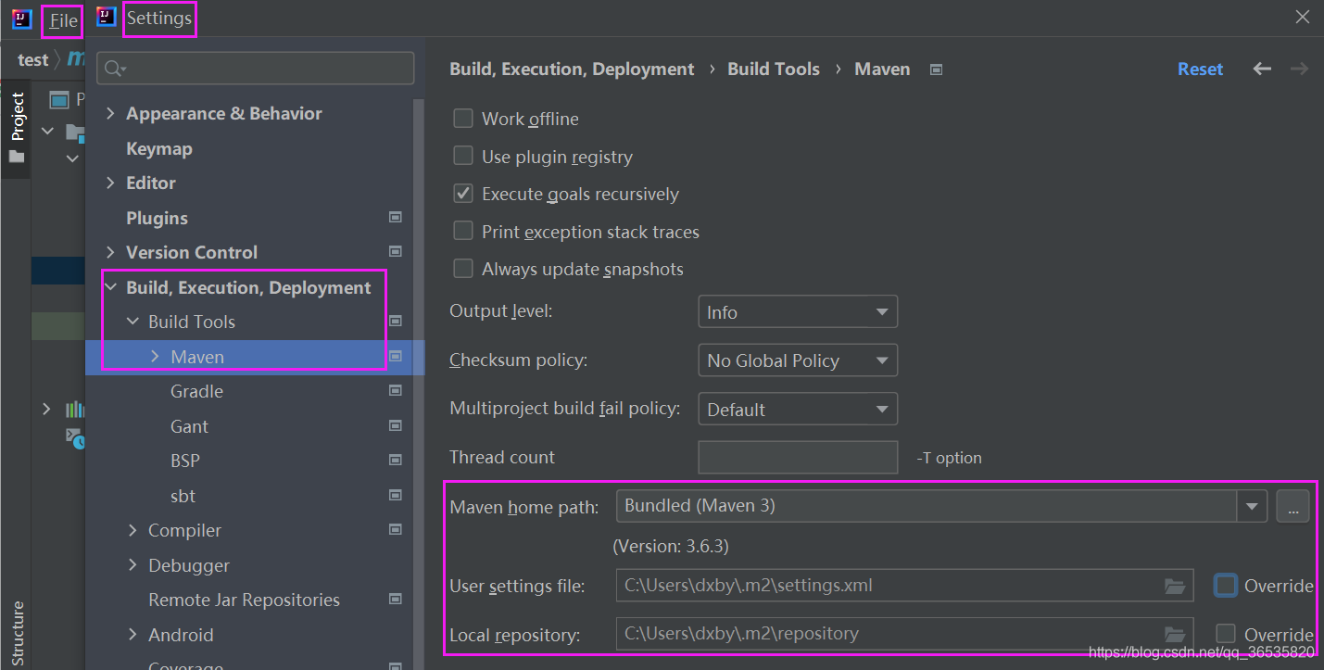Go back with the left arrow
The width and height of the screenshot is (1324, 670).
(1262, 69)
